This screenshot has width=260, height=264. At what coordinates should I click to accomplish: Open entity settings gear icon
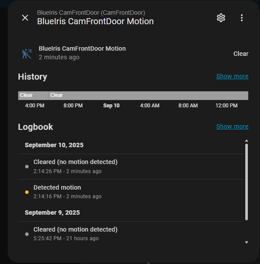221,18
